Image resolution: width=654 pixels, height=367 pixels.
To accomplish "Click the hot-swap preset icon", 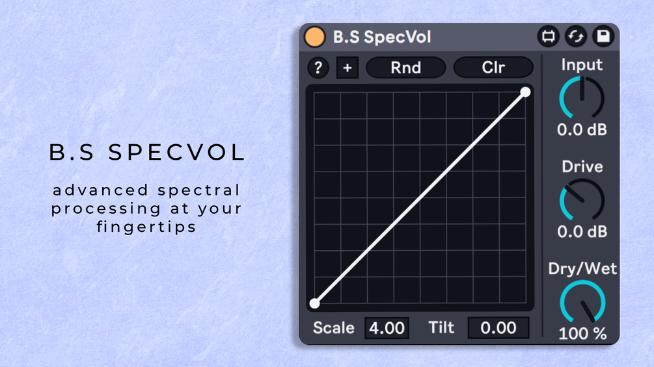I will tap(576, 37).
